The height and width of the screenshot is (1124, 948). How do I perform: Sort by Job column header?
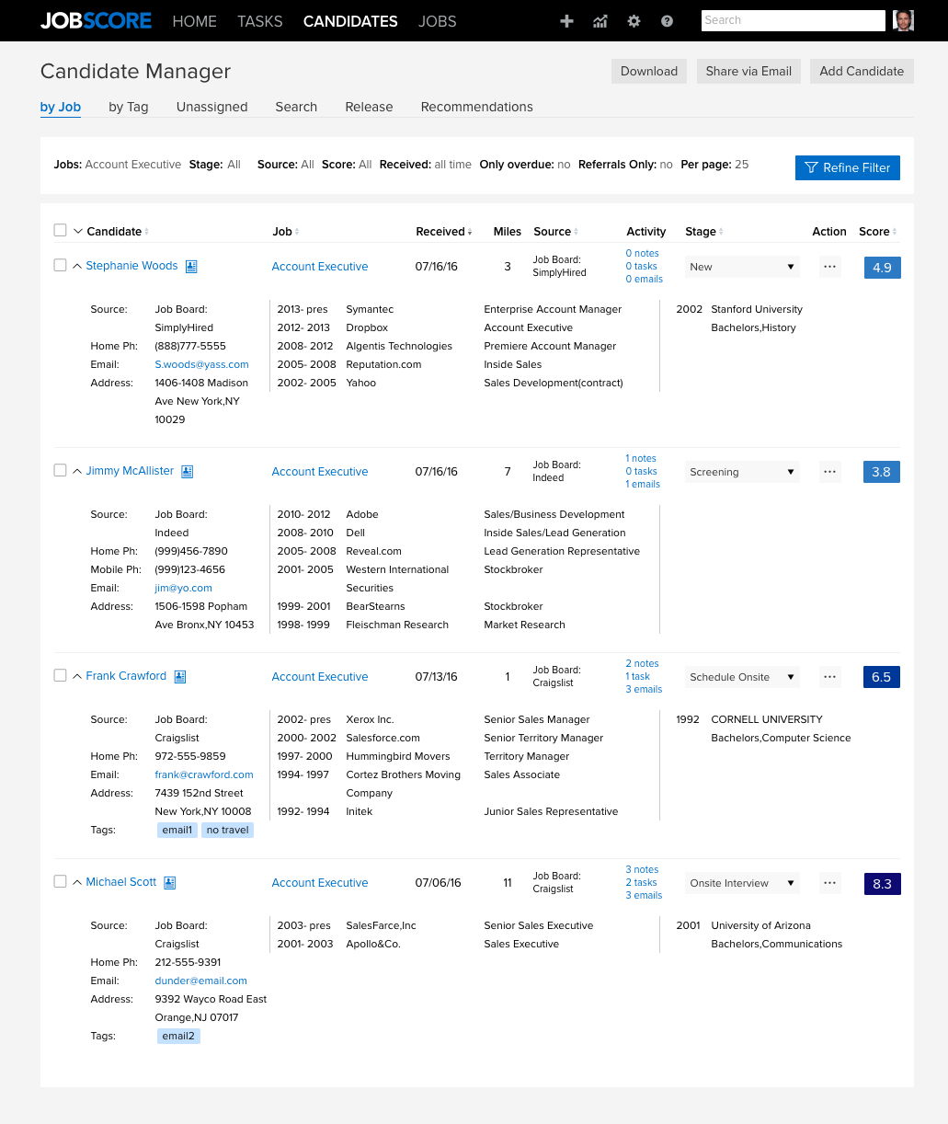[x=286, y=232]
